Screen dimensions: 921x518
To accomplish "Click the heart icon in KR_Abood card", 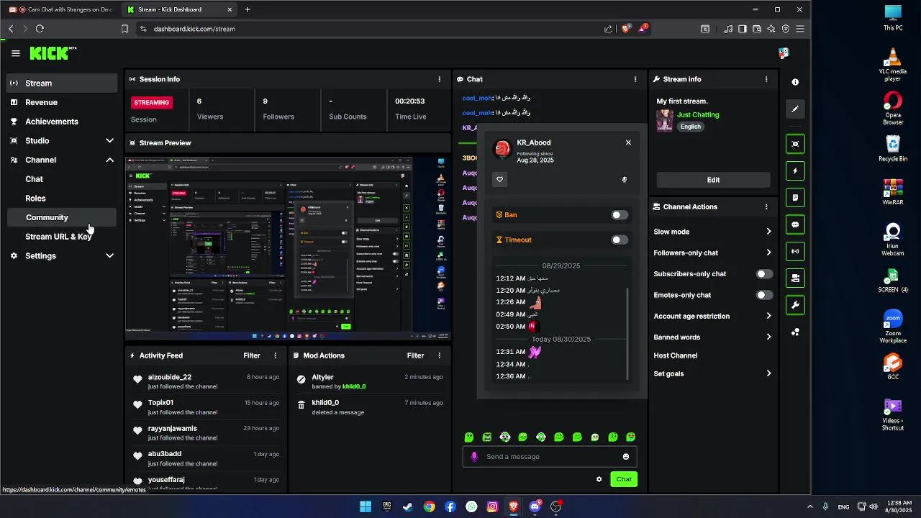I will 500,180.
